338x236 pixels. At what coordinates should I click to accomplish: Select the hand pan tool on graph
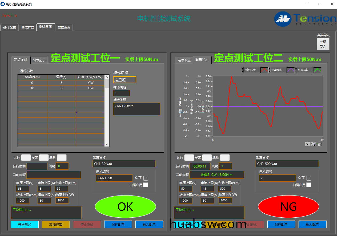pyautogui.click(x=319, y=144)
